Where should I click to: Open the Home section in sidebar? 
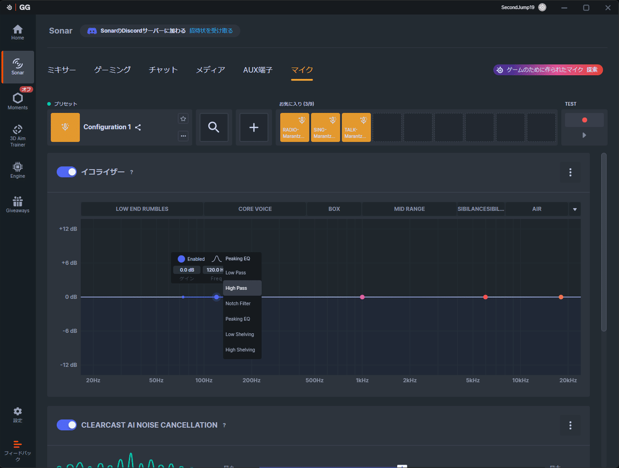click(x=18, y=32)
